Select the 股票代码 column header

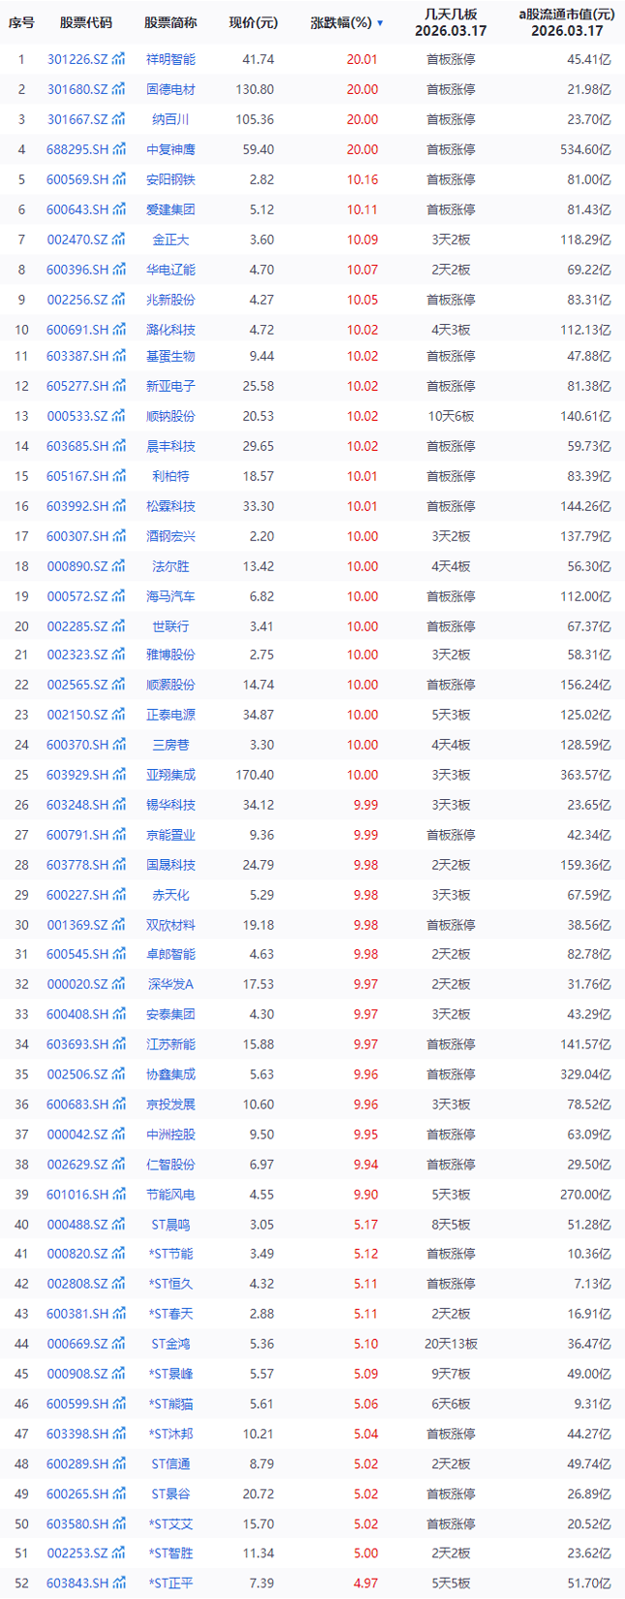click(85, 22)
